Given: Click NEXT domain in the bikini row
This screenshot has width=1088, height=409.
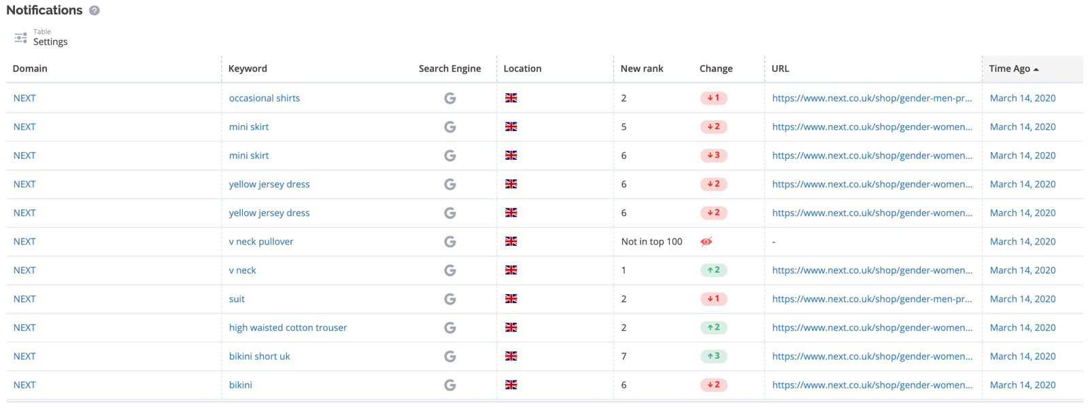Looking at the screenshot, I should click(x=24, y=385).
